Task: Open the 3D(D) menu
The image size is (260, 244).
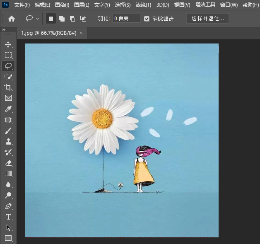Action: pyautogui.click(x=163, y=5)
